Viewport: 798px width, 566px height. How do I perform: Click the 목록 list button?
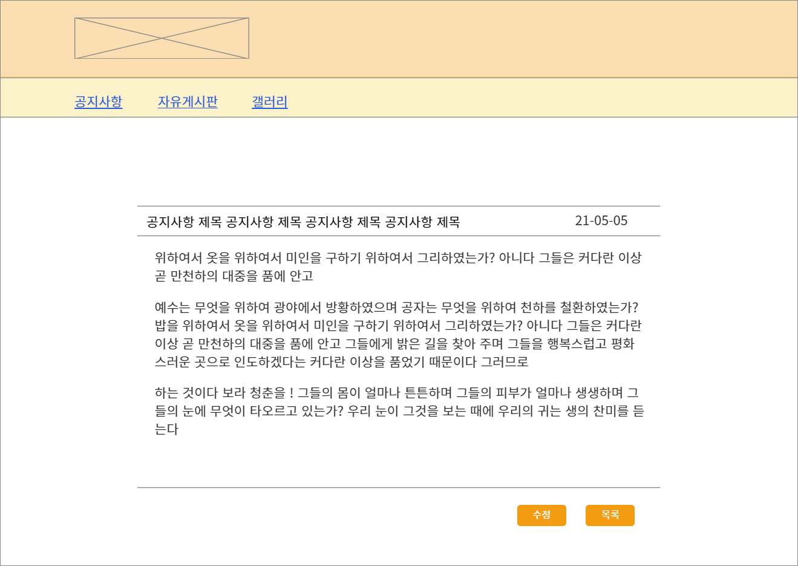pos(610,515)
